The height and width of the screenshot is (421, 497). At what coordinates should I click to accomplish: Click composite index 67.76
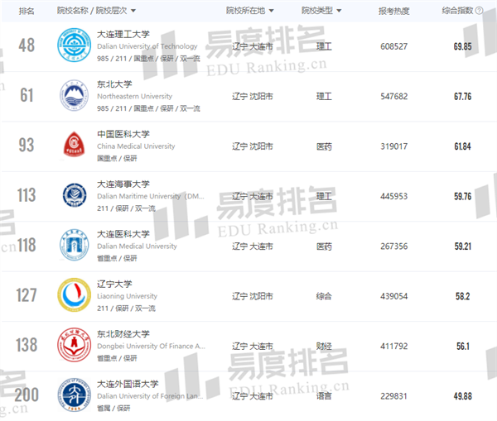462,97
